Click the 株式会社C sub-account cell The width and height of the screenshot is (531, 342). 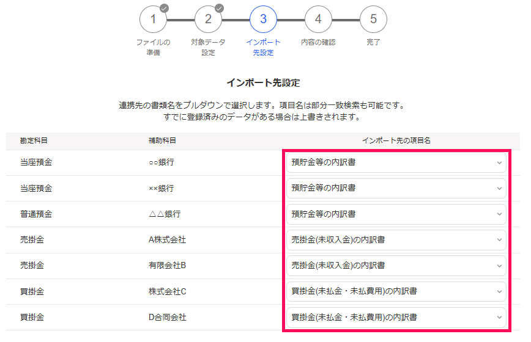[168, 291]
